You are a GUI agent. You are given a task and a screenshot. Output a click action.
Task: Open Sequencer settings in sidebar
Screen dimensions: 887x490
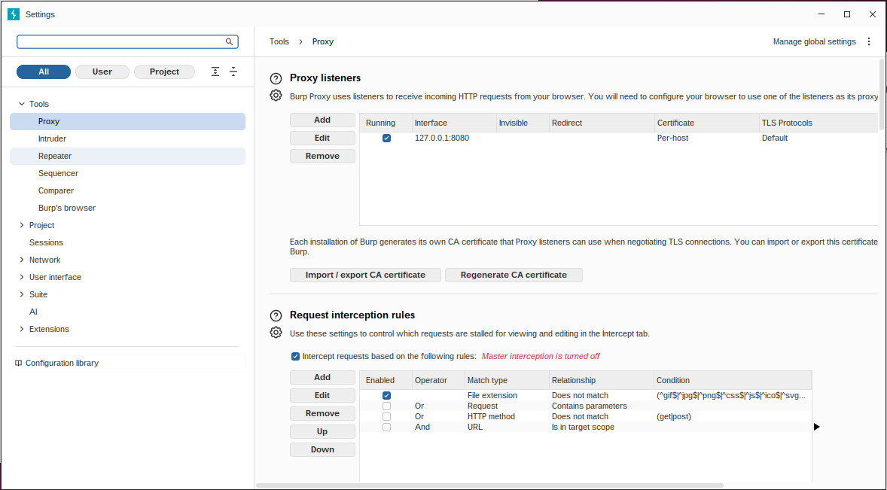[x=128, y=174]
